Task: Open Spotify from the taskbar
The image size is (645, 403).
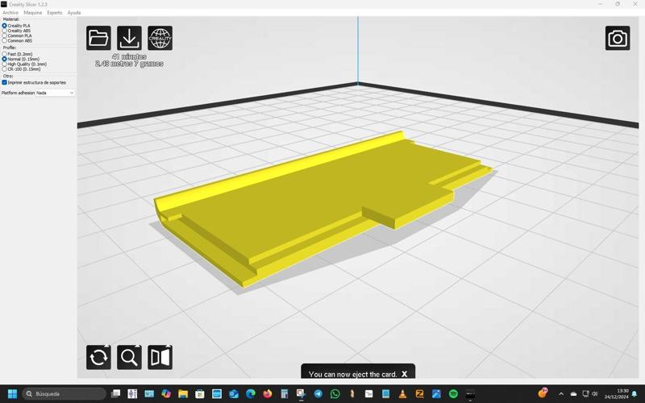Action: [453, 394]
